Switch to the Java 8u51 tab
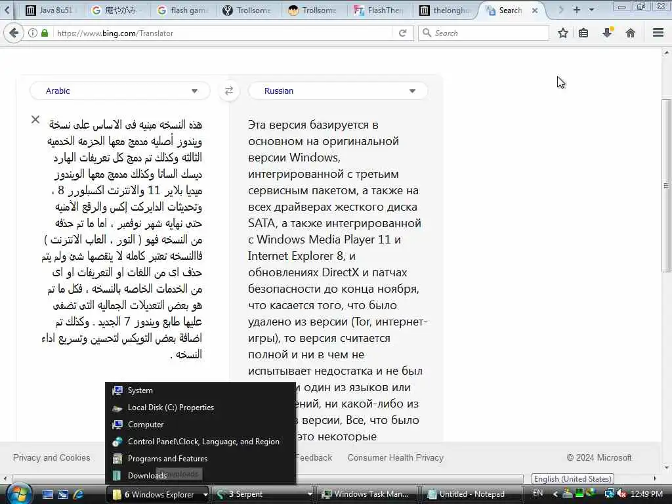This screenshot has width=672, height=504. pos(51,10)
